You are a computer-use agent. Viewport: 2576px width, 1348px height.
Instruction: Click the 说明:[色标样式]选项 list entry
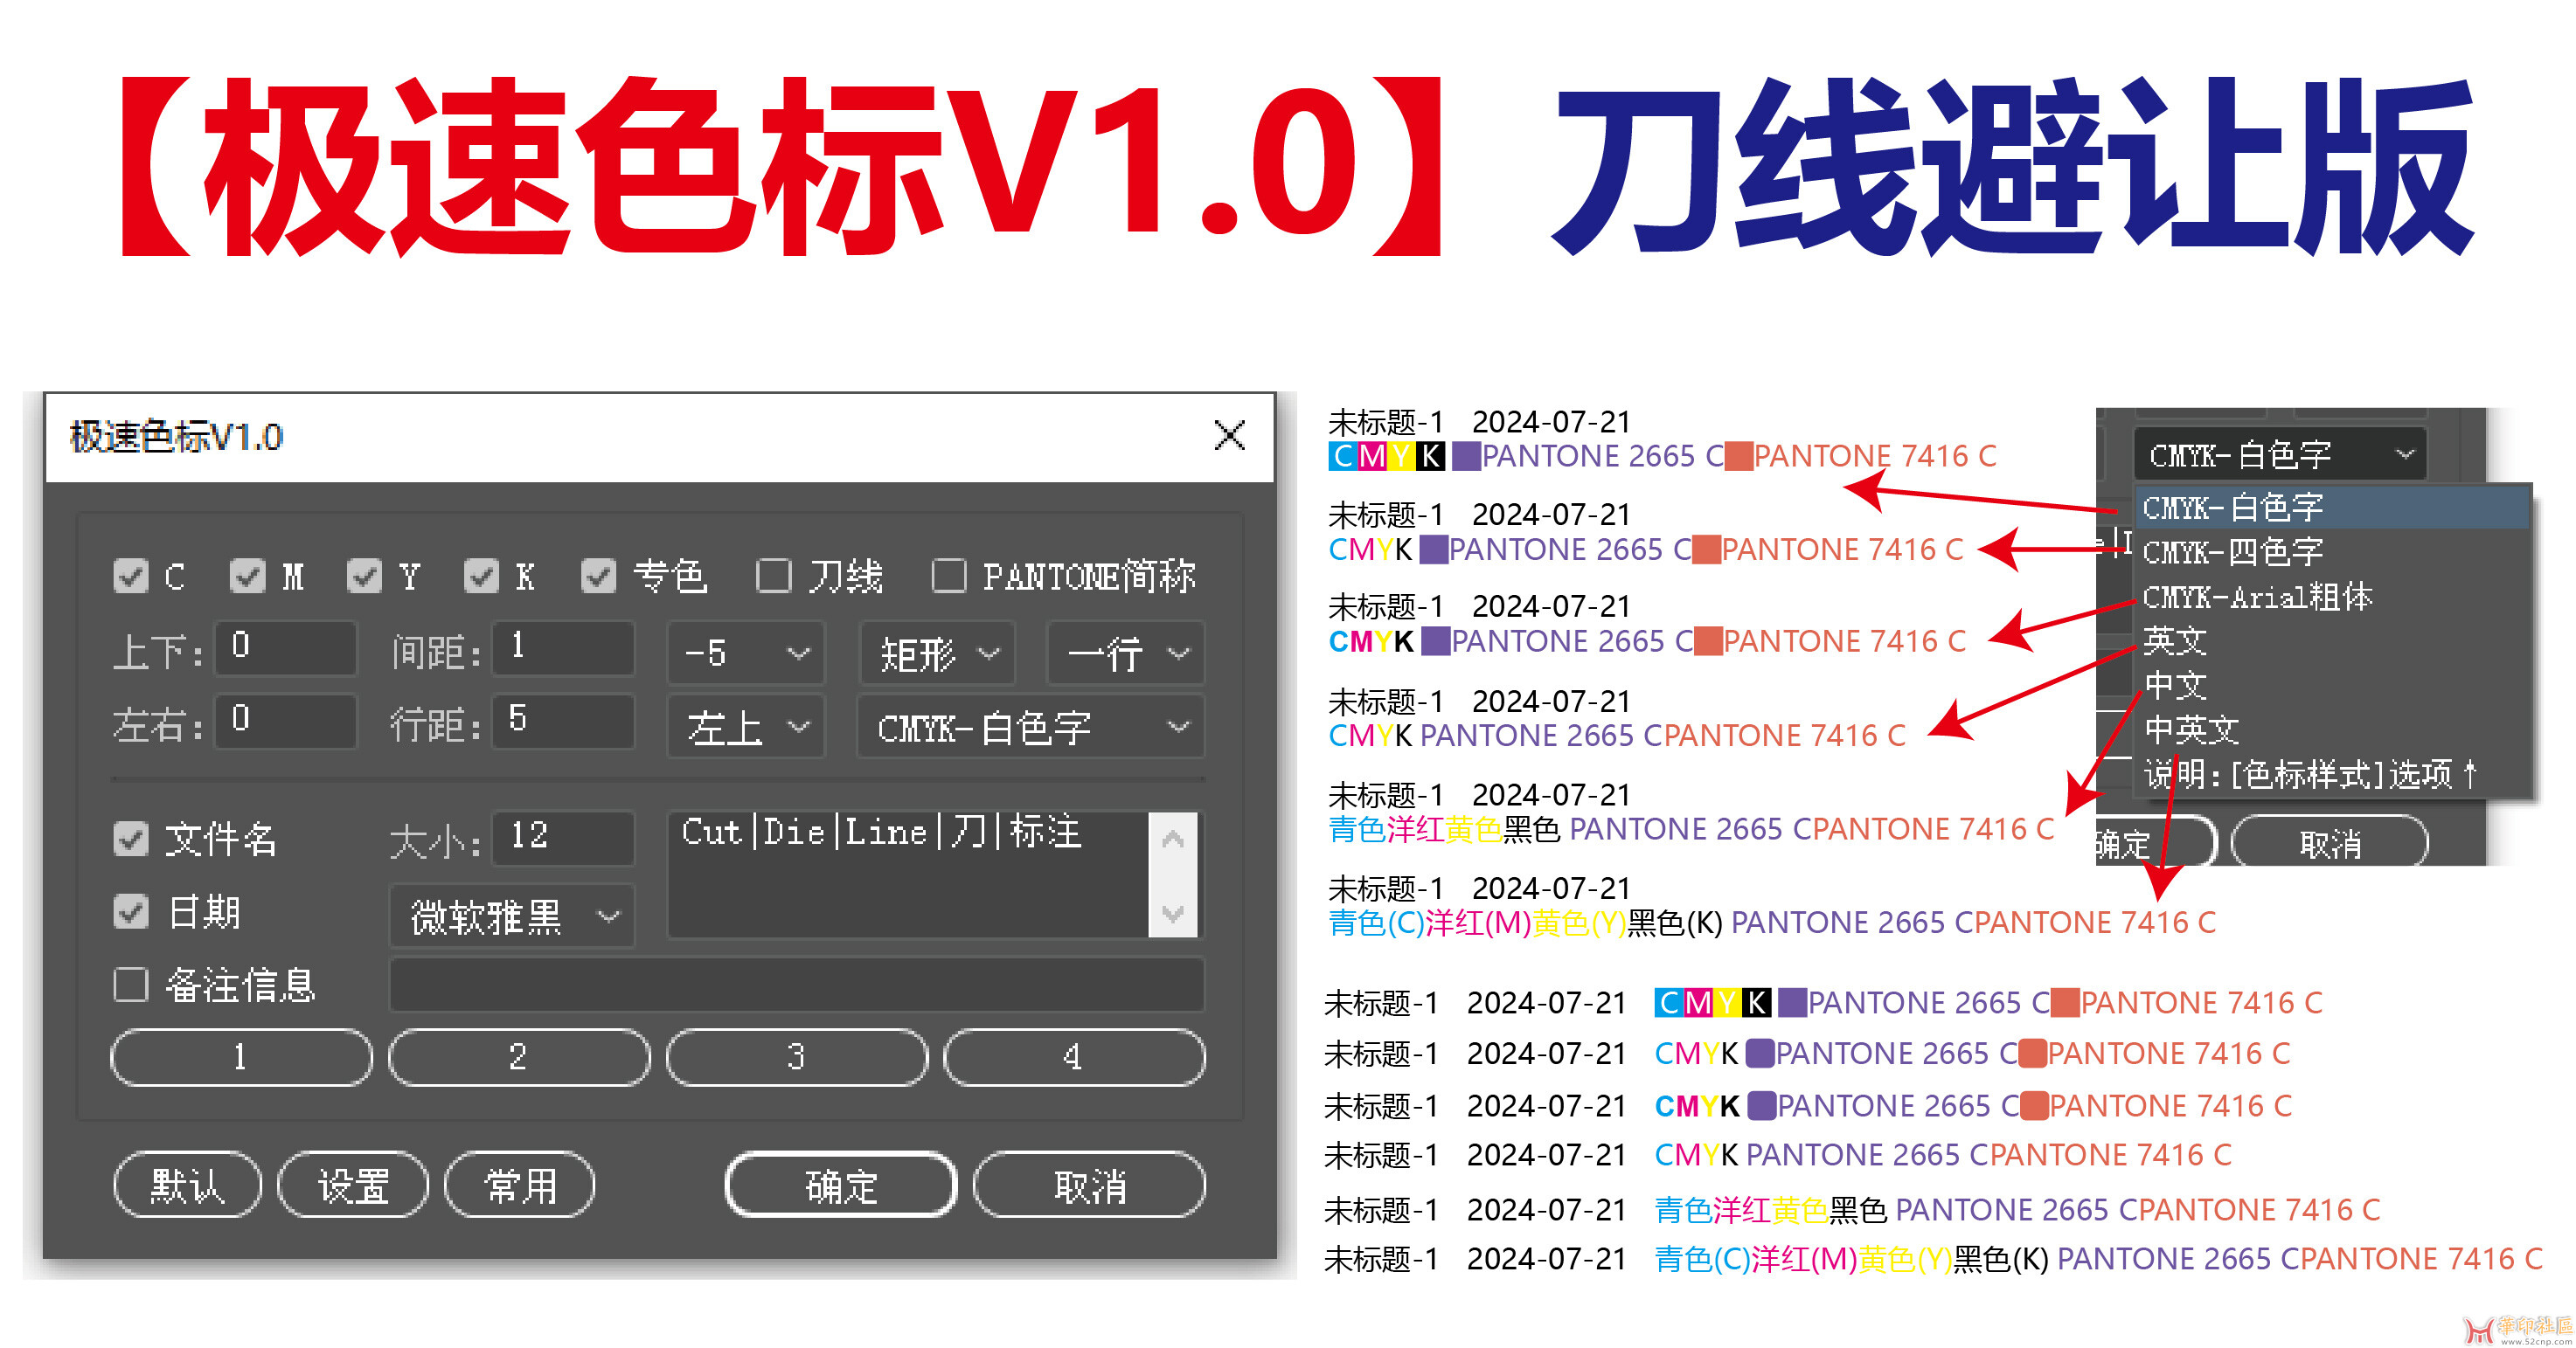[x=2331, y=773]
